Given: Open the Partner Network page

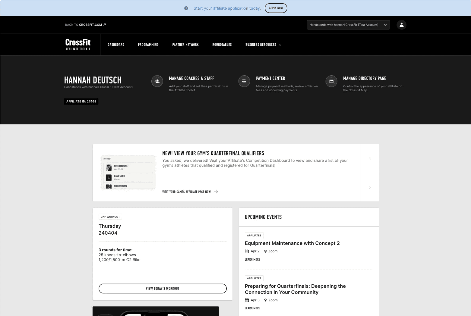Looking at the screenshot, I should coord(185,45).
